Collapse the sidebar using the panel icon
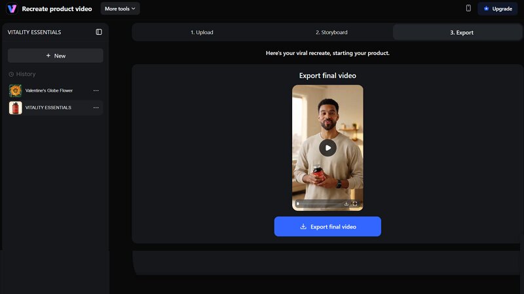Viewport: 524px width, 294px height. [99, 32]
